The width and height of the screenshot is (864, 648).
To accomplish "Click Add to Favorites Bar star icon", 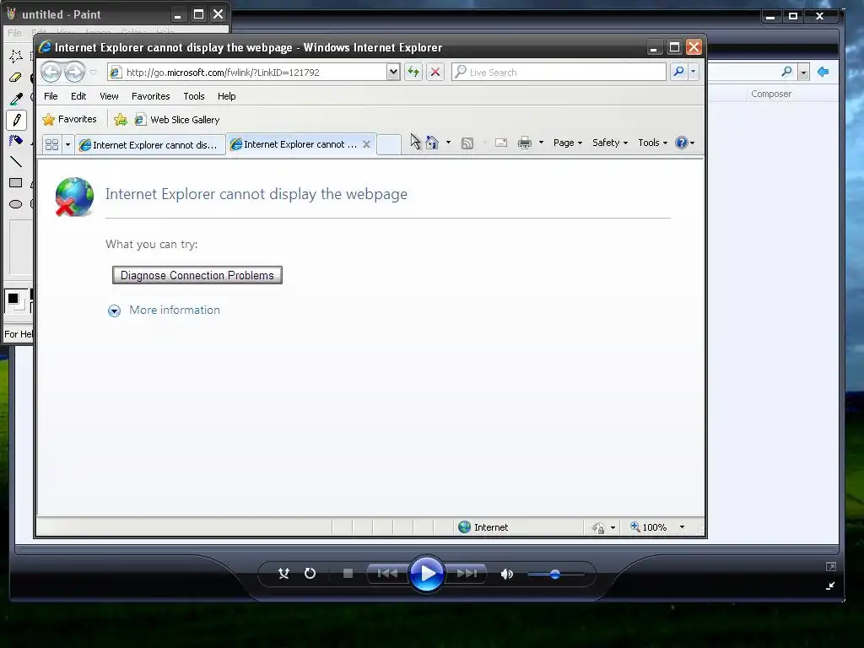I will point(120,120).
